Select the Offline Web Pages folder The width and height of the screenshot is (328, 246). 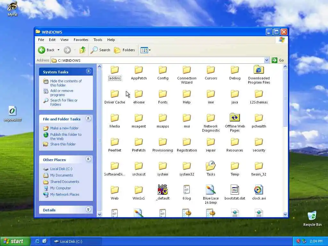point(235,123)
